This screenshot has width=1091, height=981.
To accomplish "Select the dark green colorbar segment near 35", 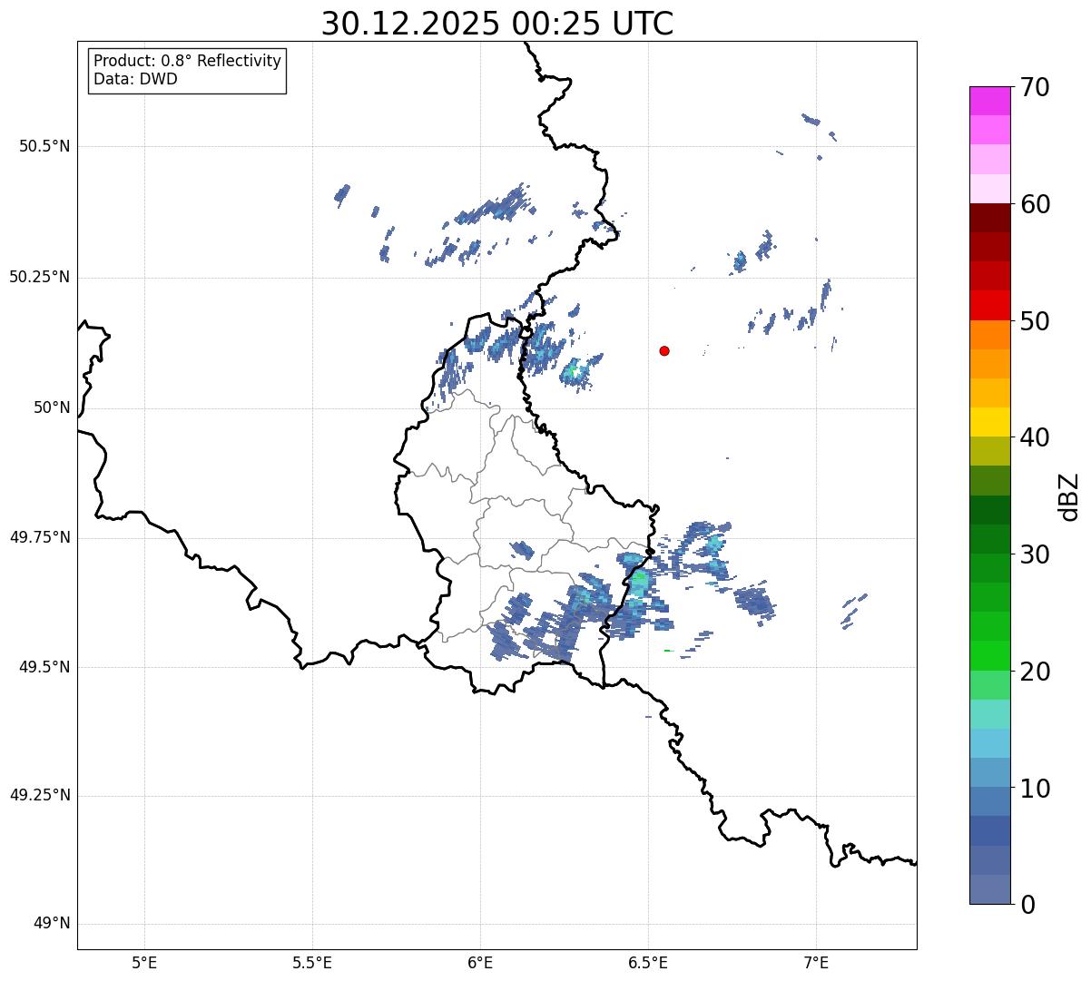I will 989,510.
